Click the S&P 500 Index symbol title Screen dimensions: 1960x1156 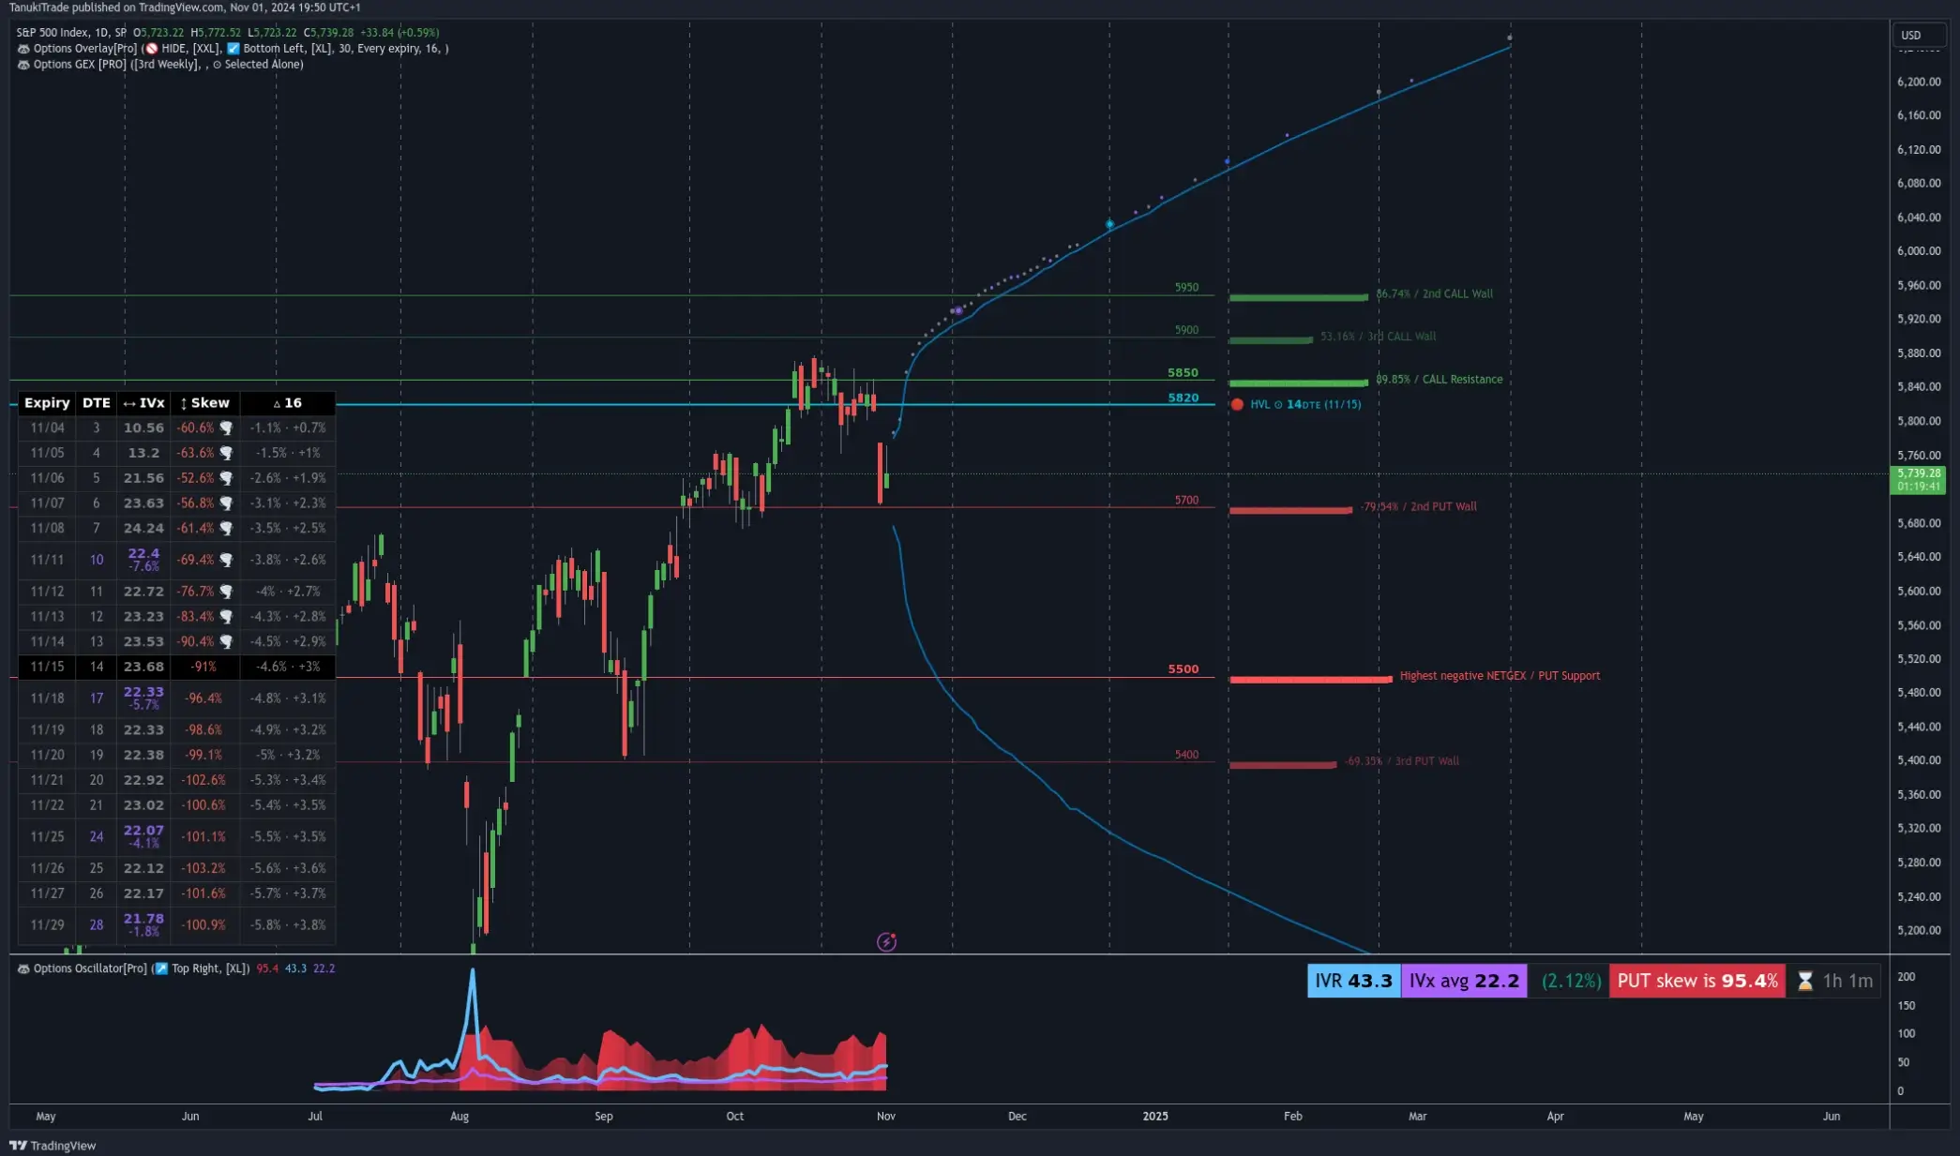click(x=52, y=33)
